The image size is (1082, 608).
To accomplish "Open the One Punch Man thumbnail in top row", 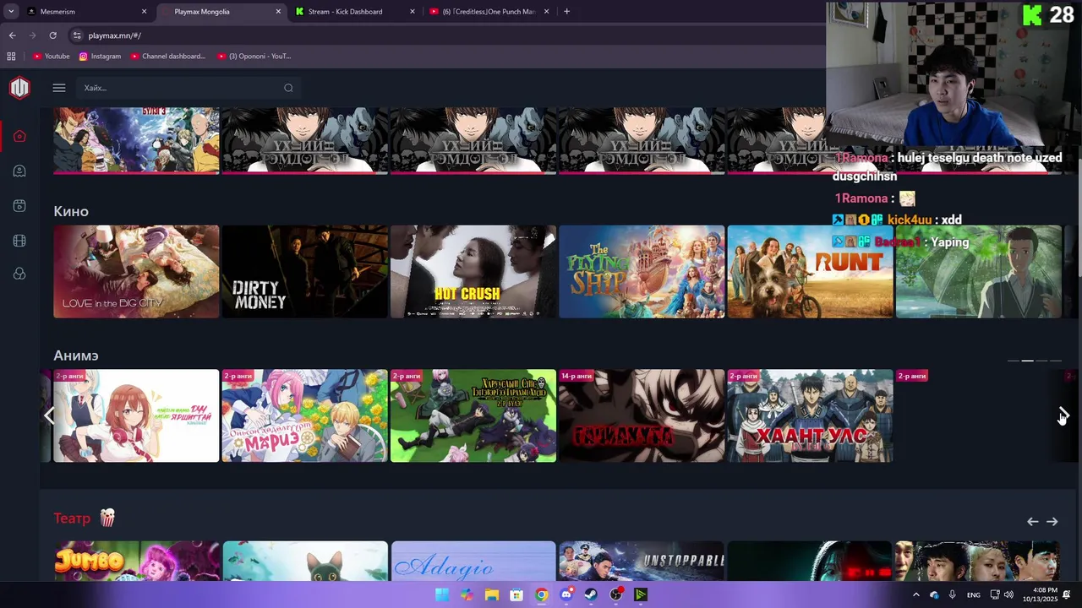I will [x=136, y=140].
